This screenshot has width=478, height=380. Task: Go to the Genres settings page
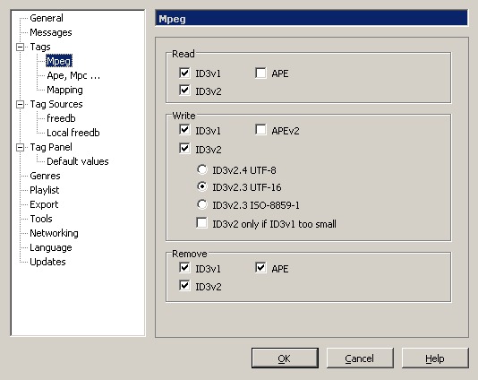pyautogui.click(x=45, y=176)
